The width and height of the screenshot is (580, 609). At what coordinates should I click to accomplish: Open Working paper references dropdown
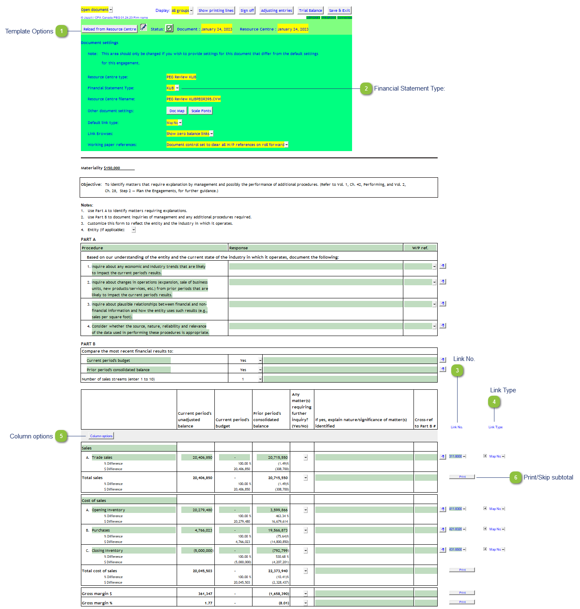286,145
